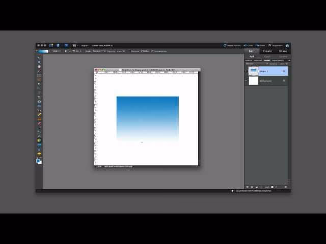Open the panel options menu
Screen dimensions: 326x244
289,60
